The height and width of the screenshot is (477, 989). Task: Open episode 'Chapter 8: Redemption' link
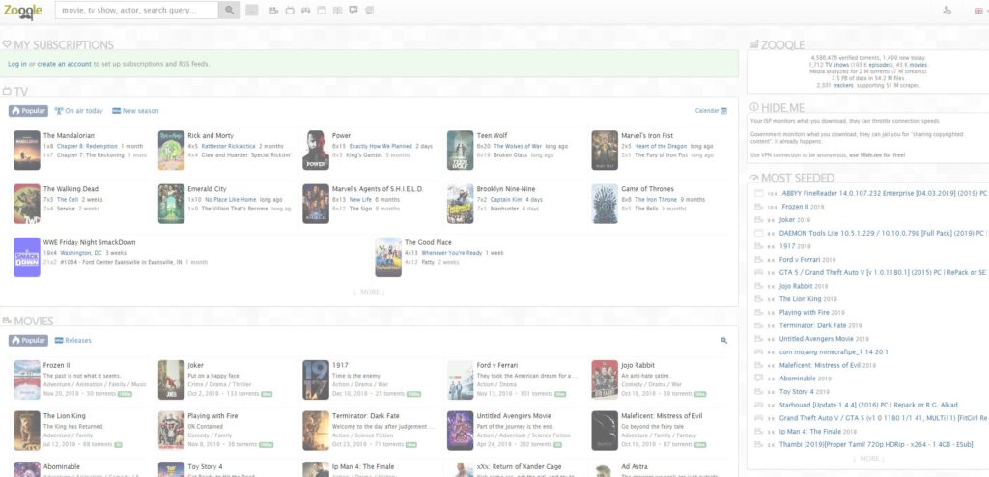87,147
